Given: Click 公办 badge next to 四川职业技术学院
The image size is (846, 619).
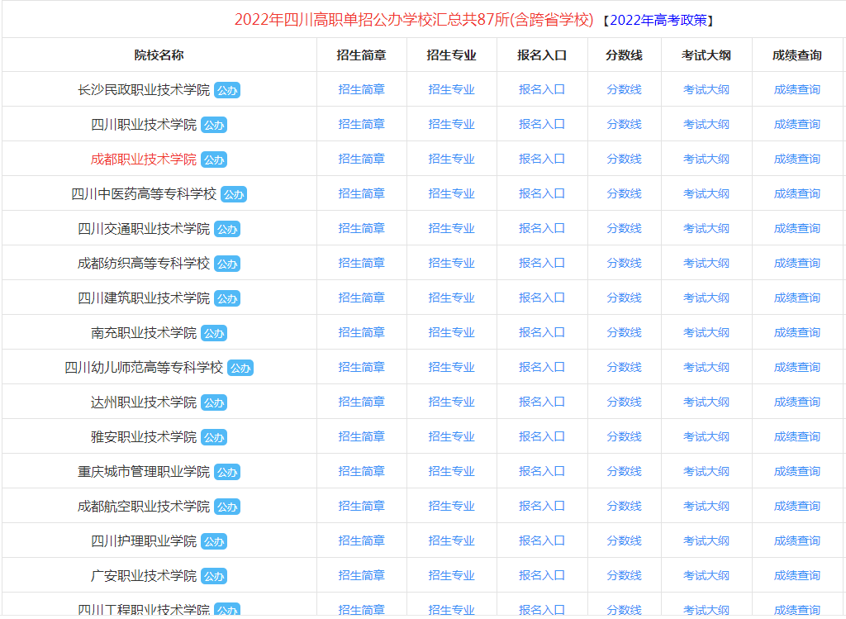Looking at the screenshot, I should tap(214, 125).
